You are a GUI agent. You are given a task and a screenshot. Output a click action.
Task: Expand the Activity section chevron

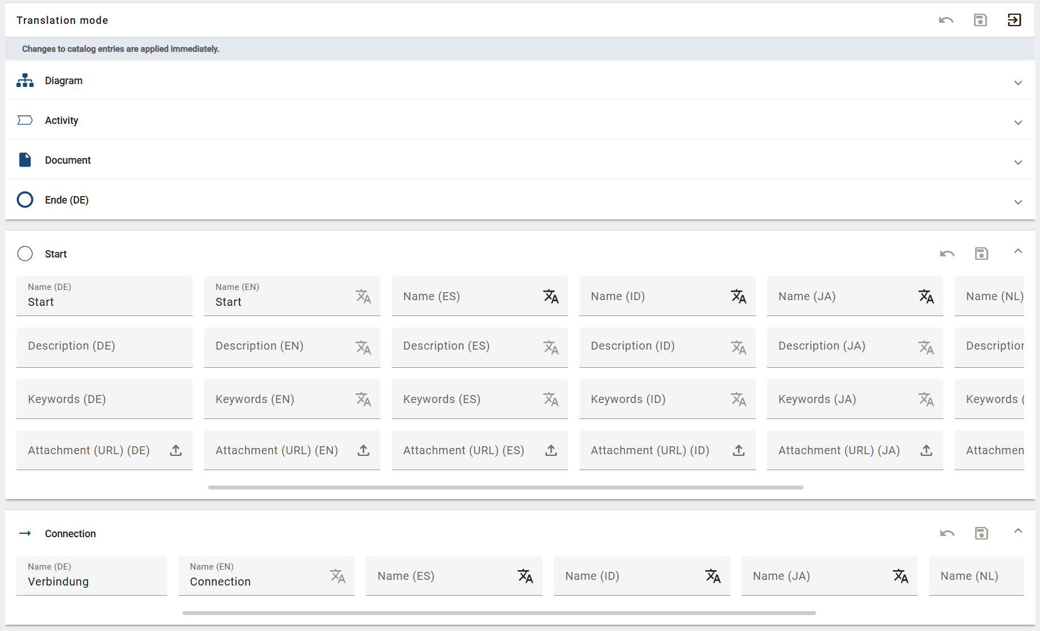[x=1018, y=122]
